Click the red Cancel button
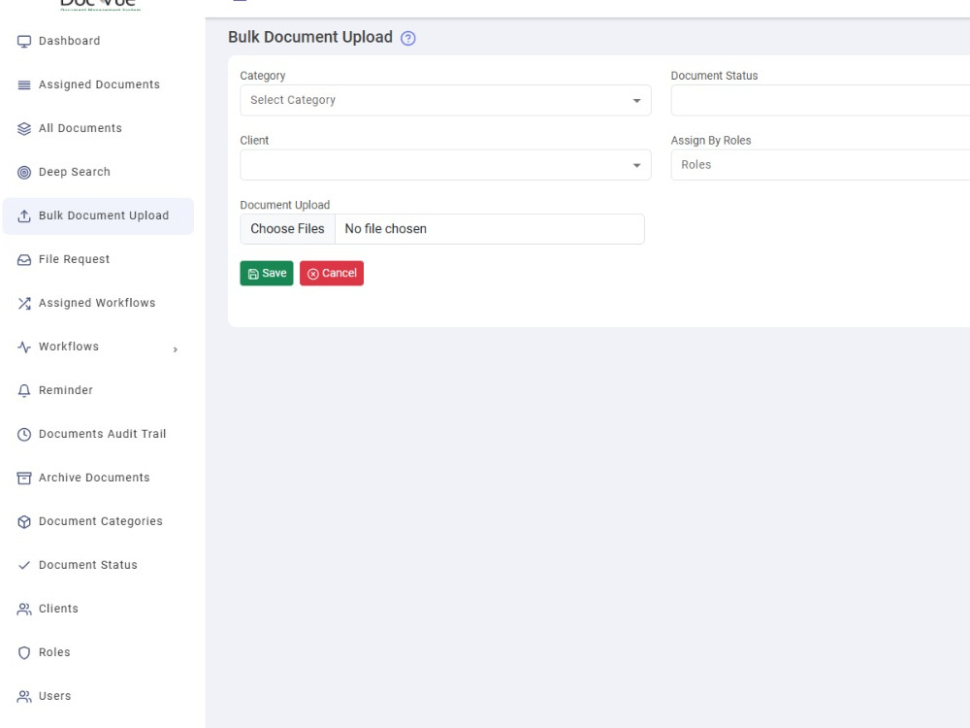 [332, 274]
